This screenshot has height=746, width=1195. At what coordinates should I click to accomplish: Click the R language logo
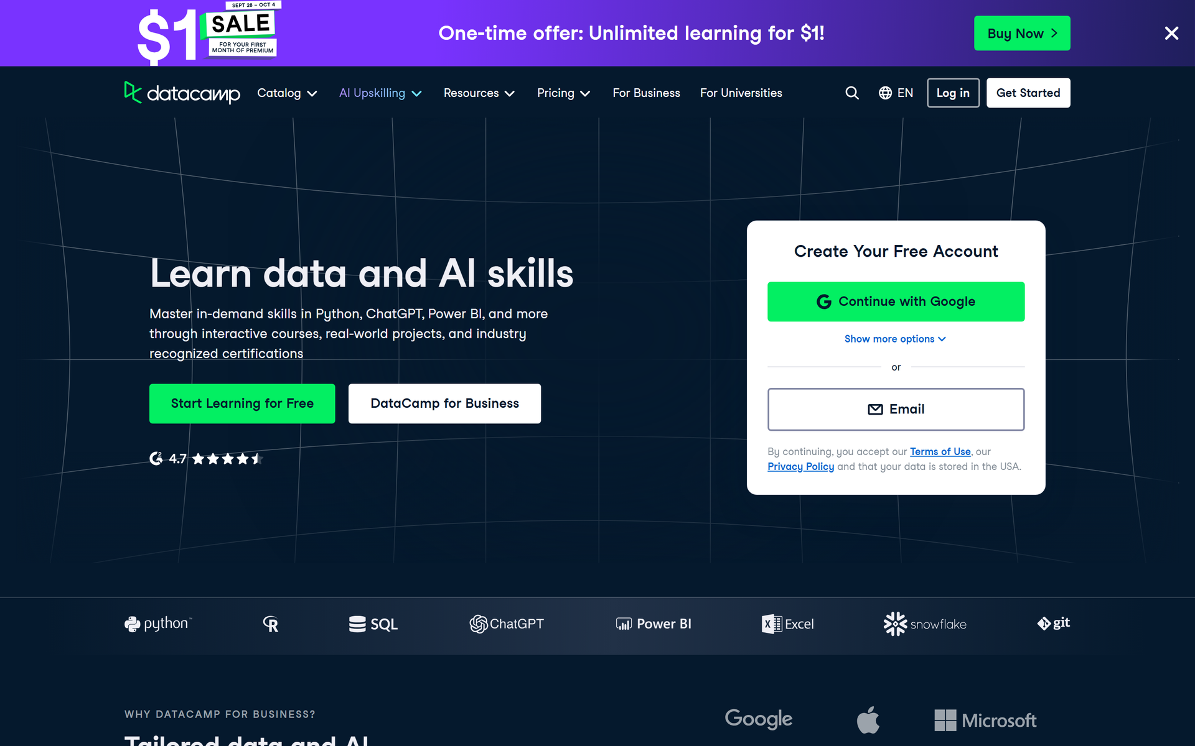coord(271,624)
